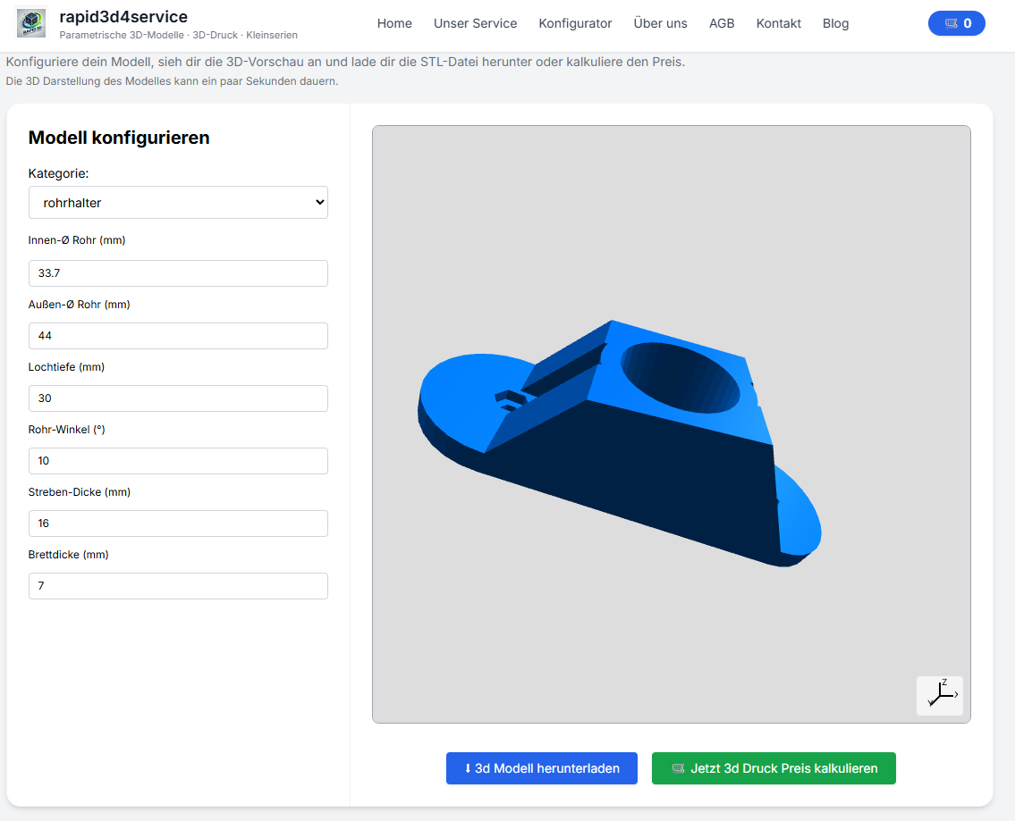Navigate to Konfigurator
The height and width of the screenshot is (821, 1015).
pos(575,23)
